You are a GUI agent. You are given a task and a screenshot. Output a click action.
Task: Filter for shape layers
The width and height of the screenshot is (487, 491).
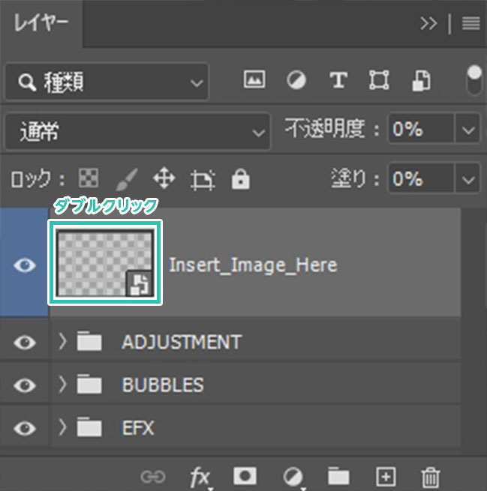(379, 81)
